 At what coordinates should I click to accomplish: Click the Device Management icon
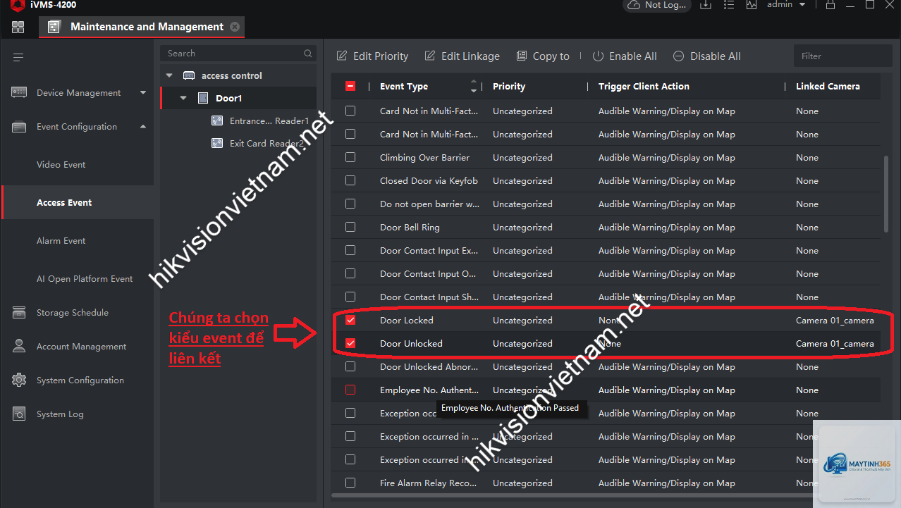coord(19,92)
